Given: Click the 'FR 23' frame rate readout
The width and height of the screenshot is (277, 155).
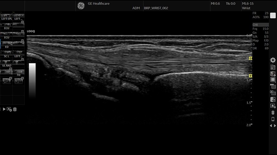Looking at the screenshot, I should [261, 13].
